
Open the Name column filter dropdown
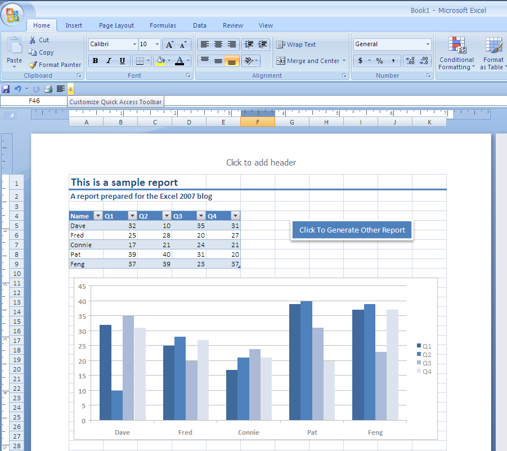pyautogui.click(x=97, y=216)
